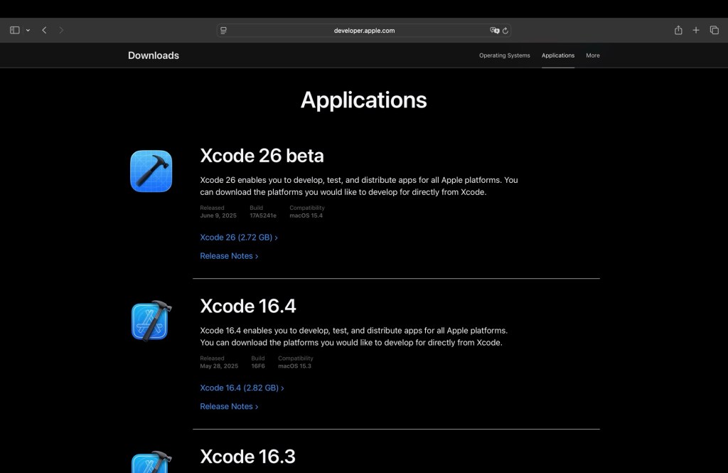
Task: Select the Applications tab
Action: point(557,55)
